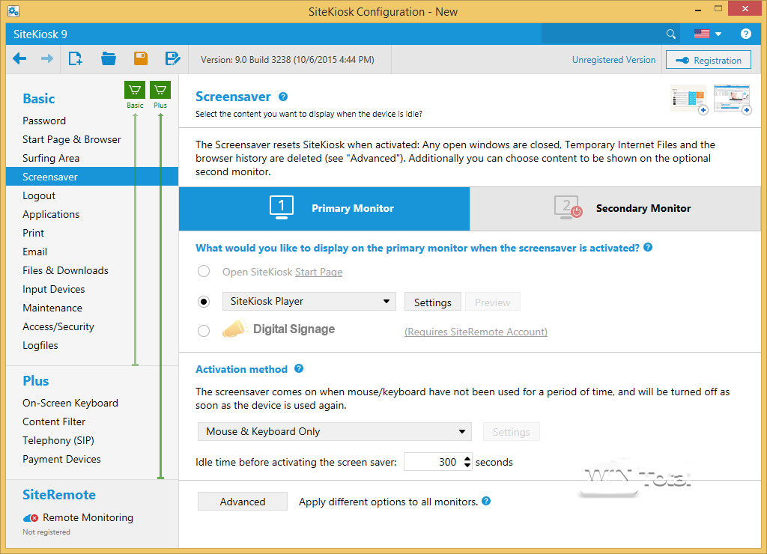Click the Start Page link
The width and height of the screenshot is (767, 554).
(x=318, y=272)
